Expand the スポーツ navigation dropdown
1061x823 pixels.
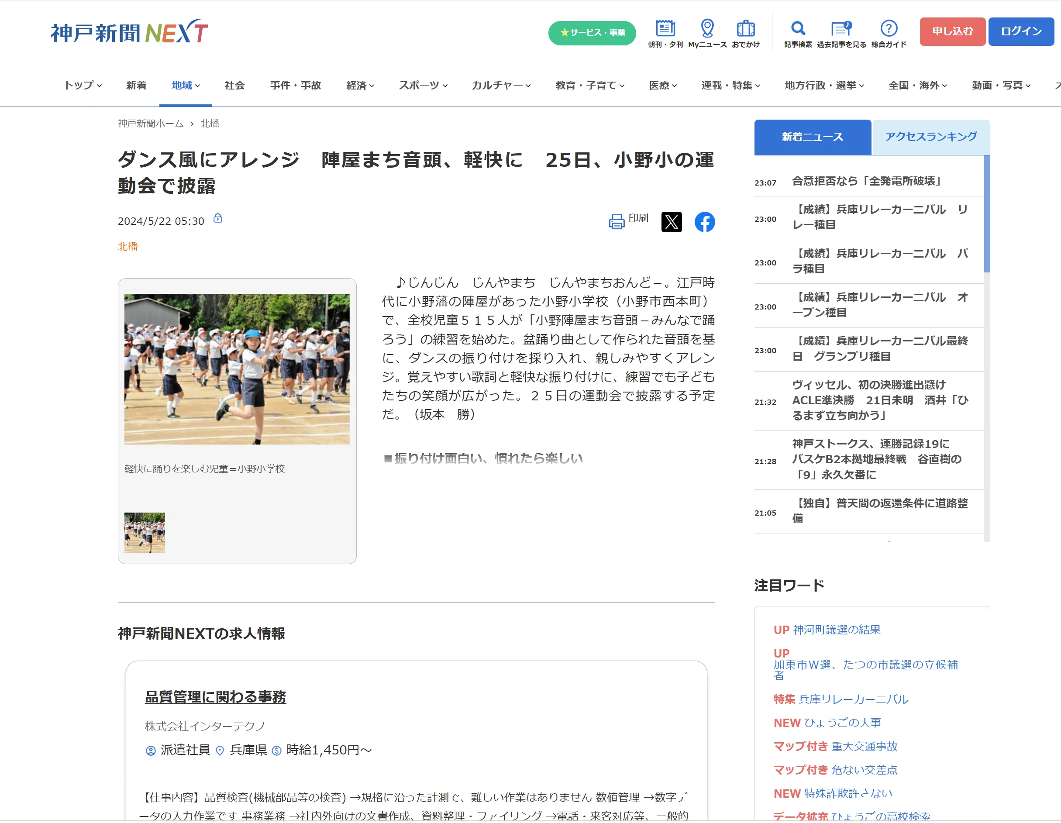(423, 86)
